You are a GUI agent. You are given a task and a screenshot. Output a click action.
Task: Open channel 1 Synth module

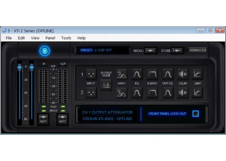click(121, 74)
